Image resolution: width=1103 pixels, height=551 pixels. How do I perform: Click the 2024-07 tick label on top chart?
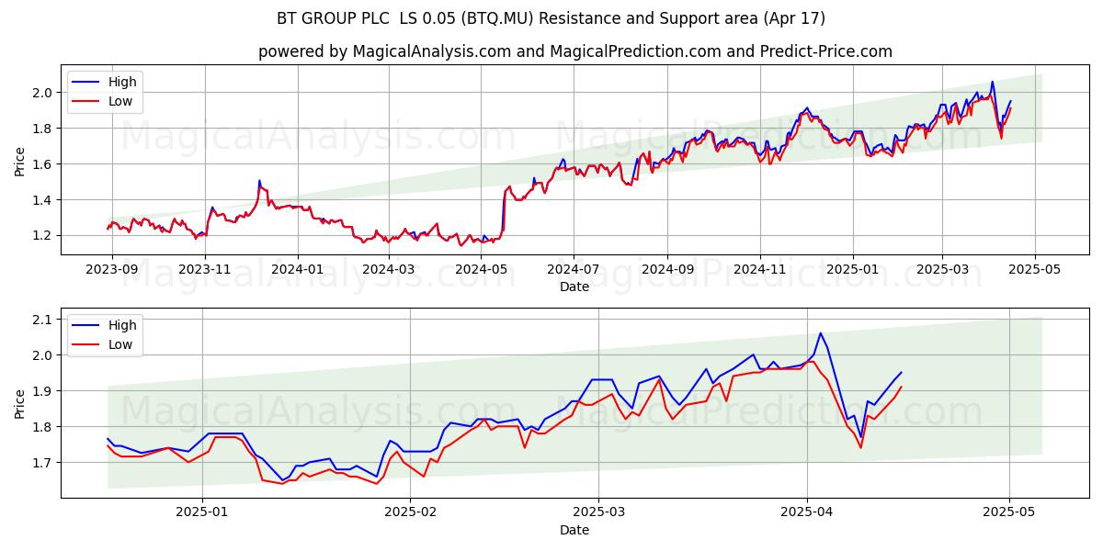click(574, 270)
